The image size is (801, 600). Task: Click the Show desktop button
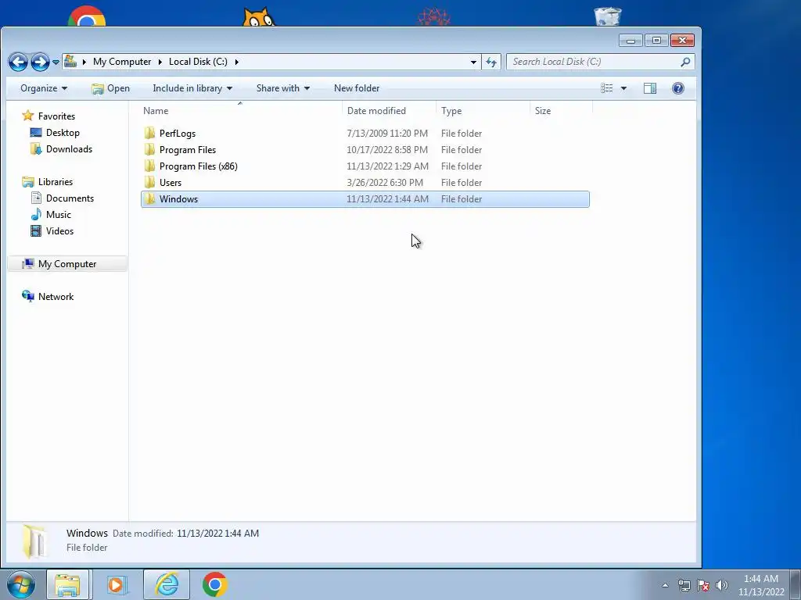tap(796, 584)
